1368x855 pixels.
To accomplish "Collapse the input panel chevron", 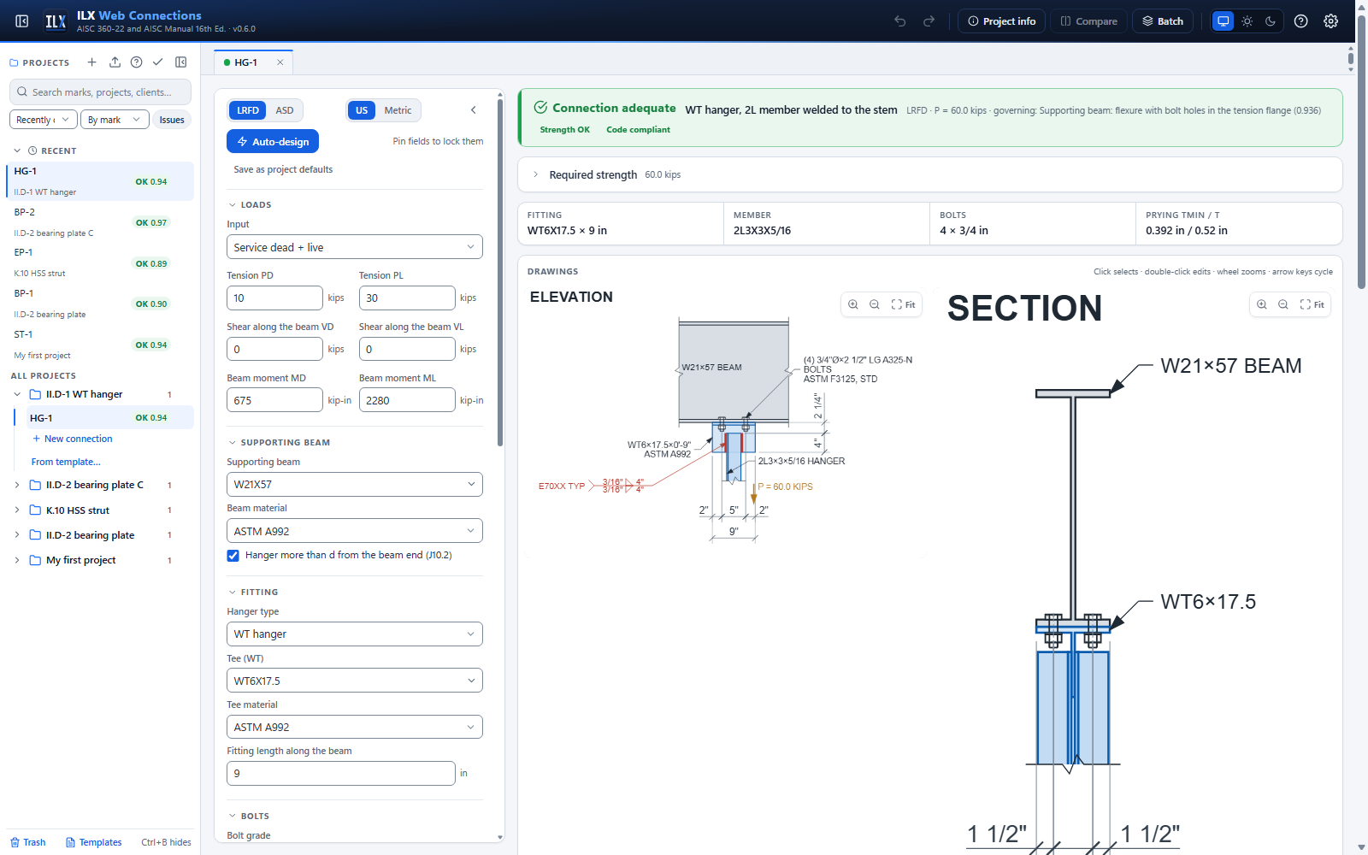I will coord(474,110).
